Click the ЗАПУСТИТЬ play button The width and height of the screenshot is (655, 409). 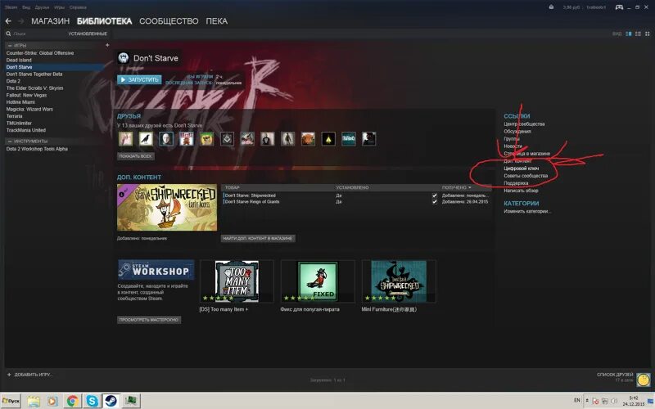[139, 79]
